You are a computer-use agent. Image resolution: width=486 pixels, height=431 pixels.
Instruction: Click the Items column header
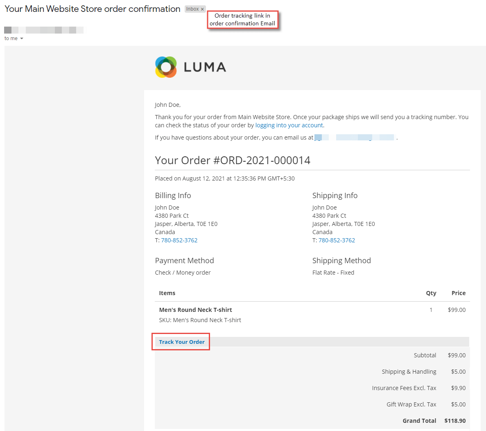coord(167,293)
